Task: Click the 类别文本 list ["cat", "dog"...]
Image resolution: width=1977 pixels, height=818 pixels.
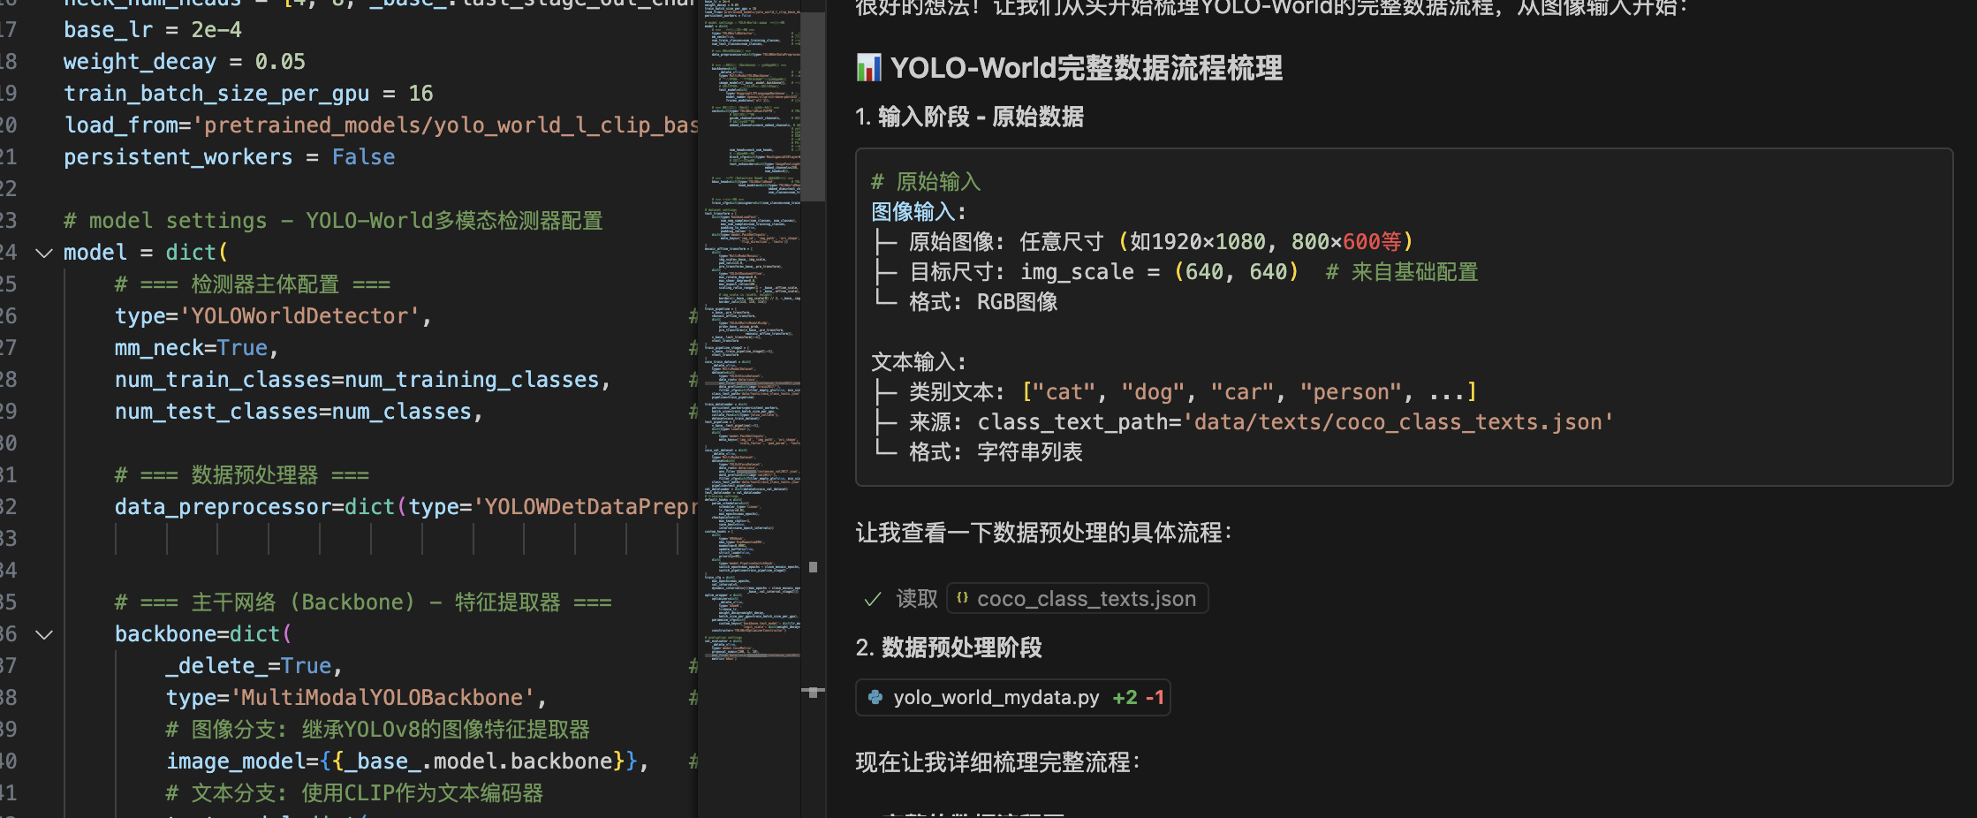Action: tap(1249, 392)
